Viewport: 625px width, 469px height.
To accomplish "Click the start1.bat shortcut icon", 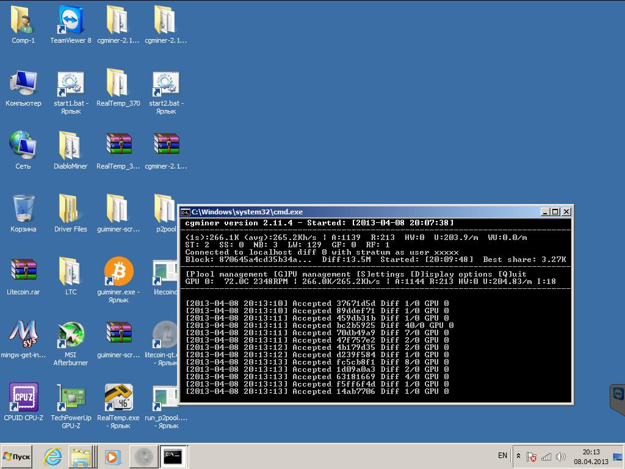I will tap(71, 84).
